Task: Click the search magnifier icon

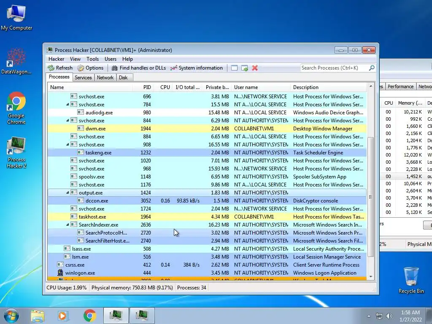Action: tap(372, 68)
